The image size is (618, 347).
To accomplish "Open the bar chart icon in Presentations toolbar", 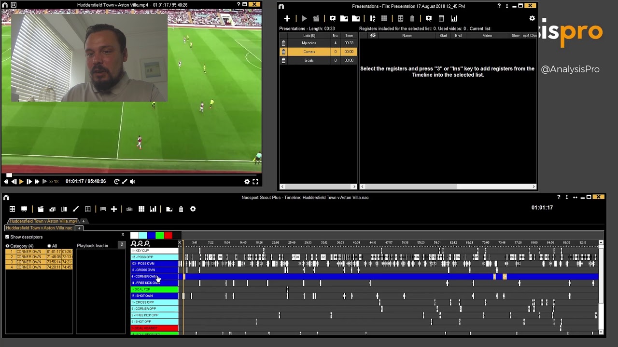I will coord(454,18).
